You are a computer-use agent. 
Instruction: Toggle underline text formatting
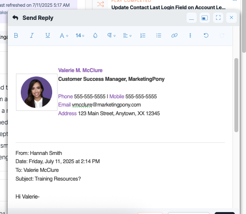point(47,35)
